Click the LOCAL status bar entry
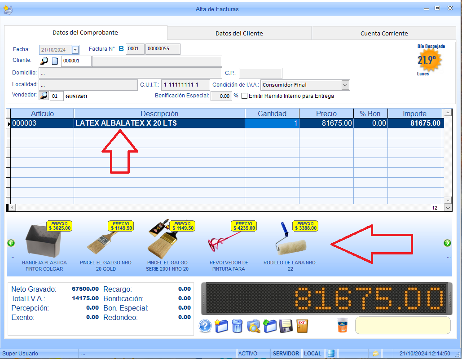Viewport: 462px width, 359px height. pos(312,354)
